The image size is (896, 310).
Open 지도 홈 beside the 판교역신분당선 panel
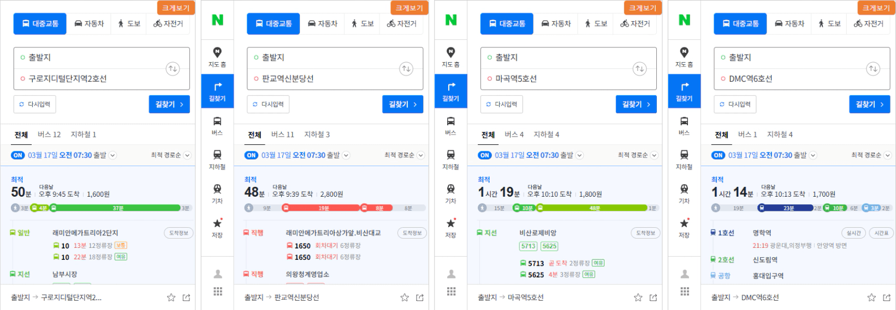tap(217, 57)
